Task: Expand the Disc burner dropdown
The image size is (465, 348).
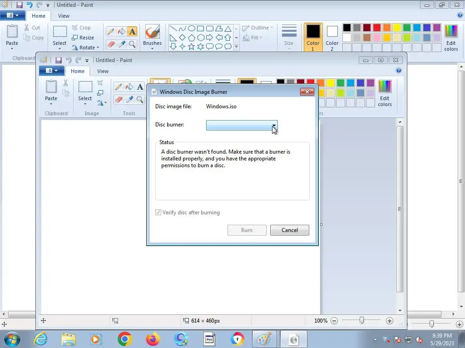Action: (274, 126)
